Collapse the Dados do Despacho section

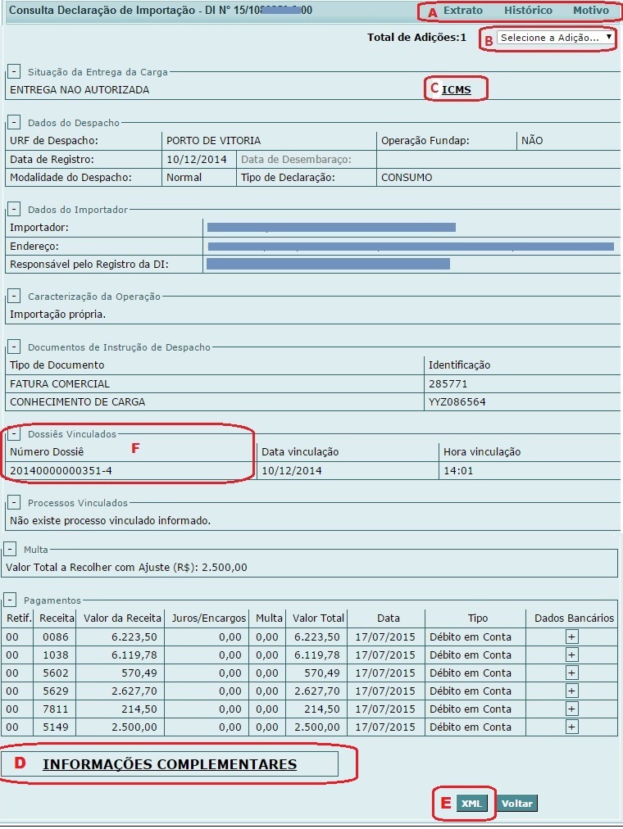pos(15,122)
